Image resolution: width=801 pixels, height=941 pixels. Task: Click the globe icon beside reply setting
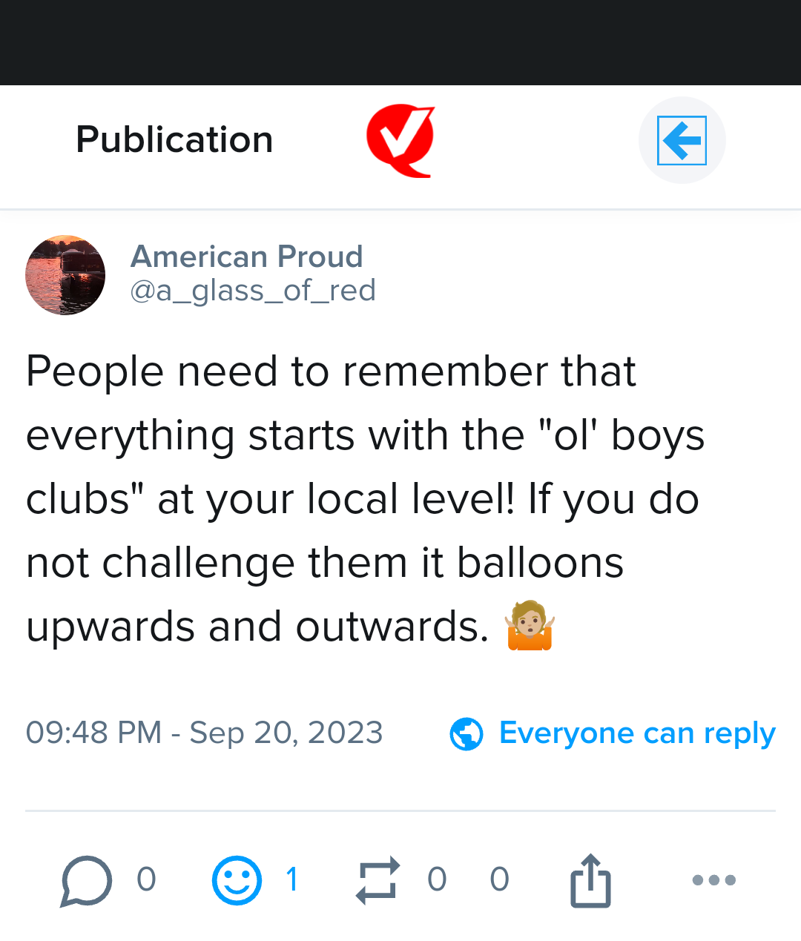(x=467, y=734)
